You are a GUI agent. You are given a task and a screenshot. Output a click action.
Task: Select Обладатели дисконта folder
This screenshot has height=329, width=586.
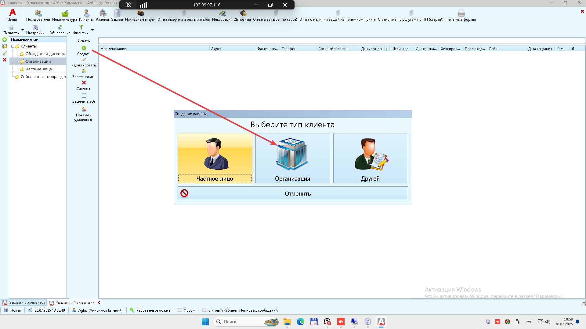[43, 54]
